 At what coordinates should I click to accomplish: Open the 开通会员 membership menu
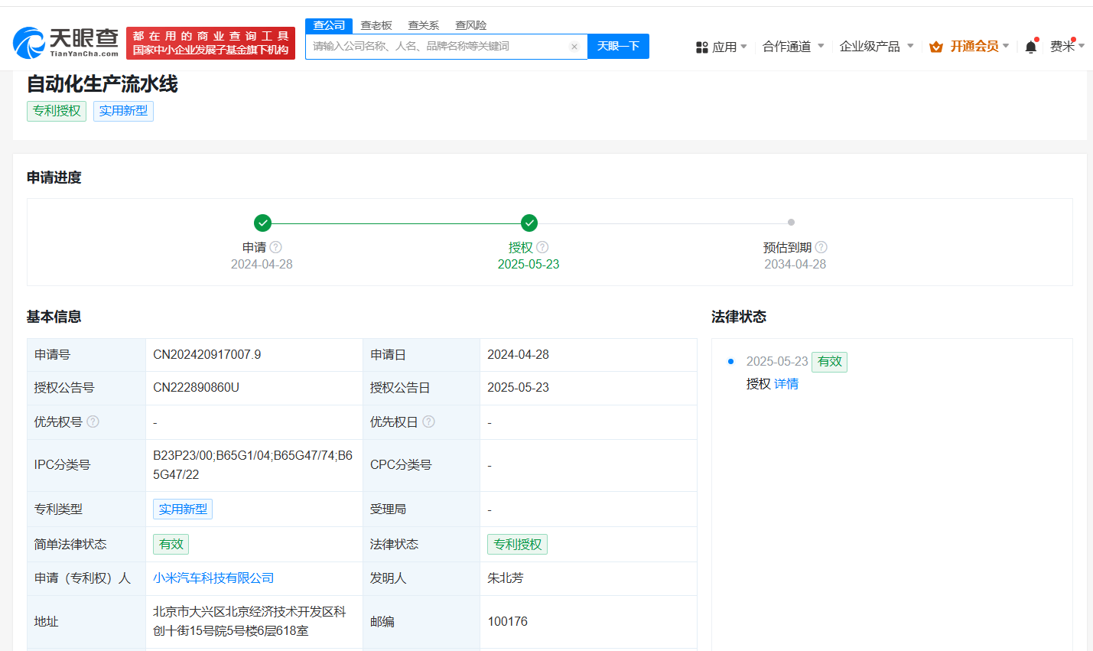tap(969, 47)
